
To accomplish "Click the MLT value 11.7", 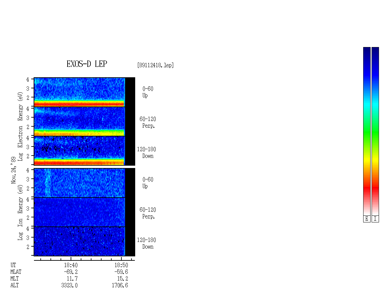I will (72, 279).
